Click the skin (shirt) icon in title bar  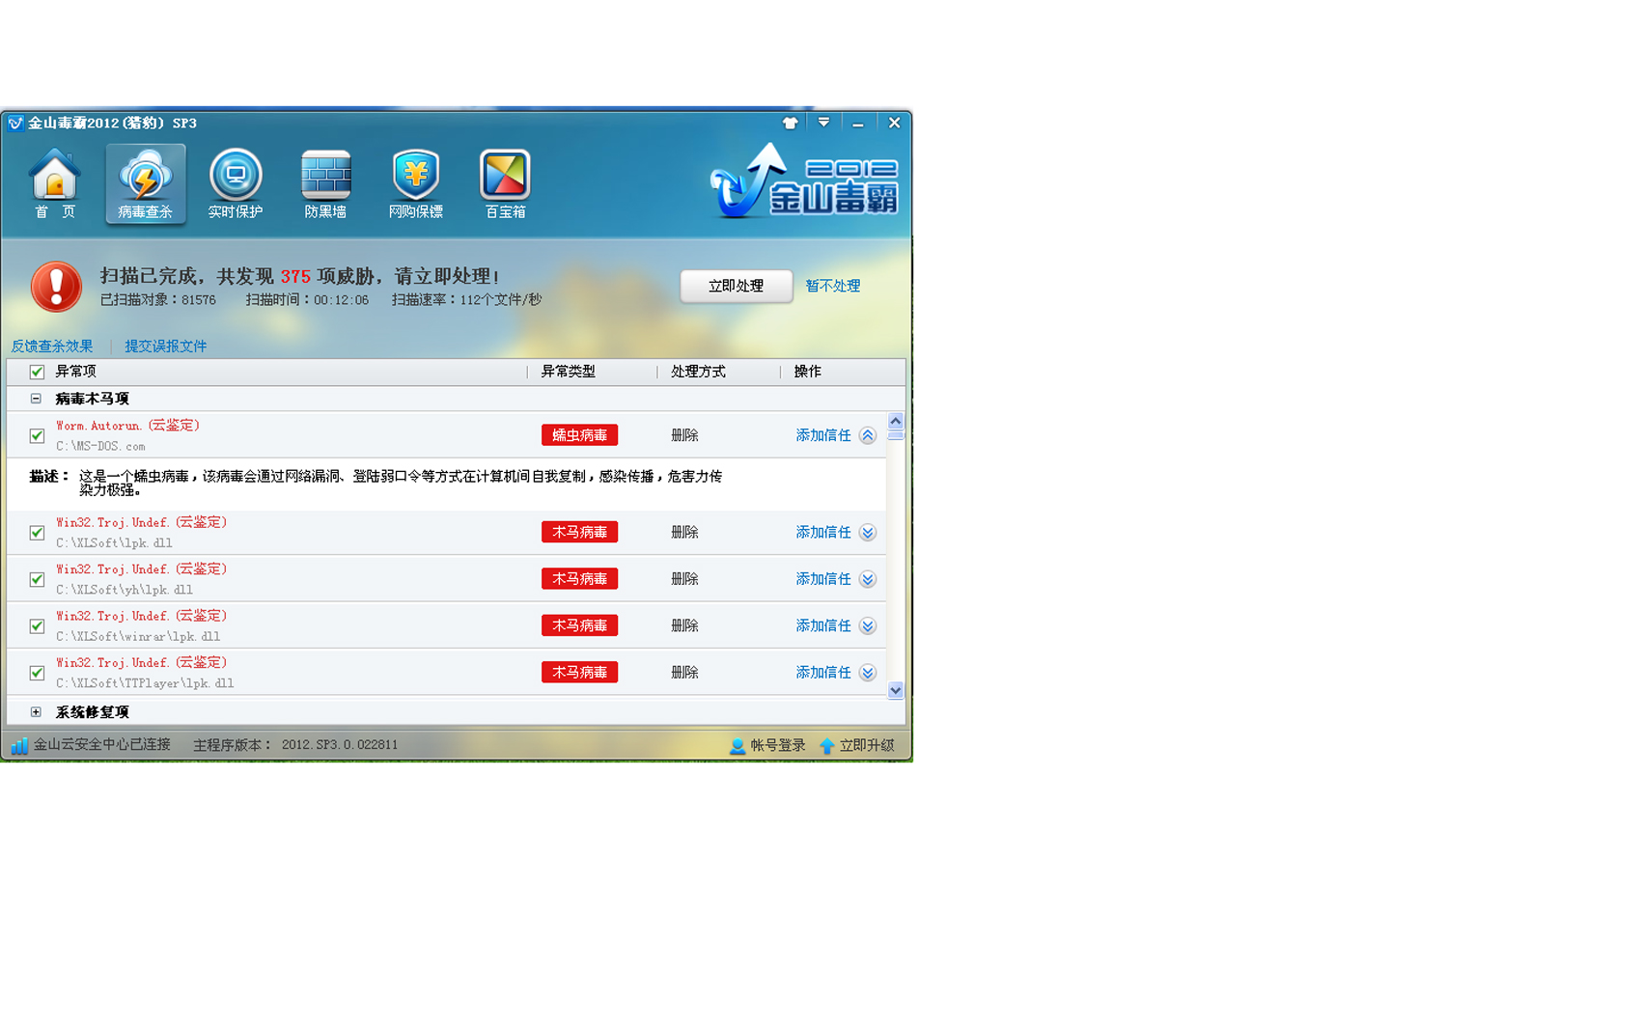point(791,123)
